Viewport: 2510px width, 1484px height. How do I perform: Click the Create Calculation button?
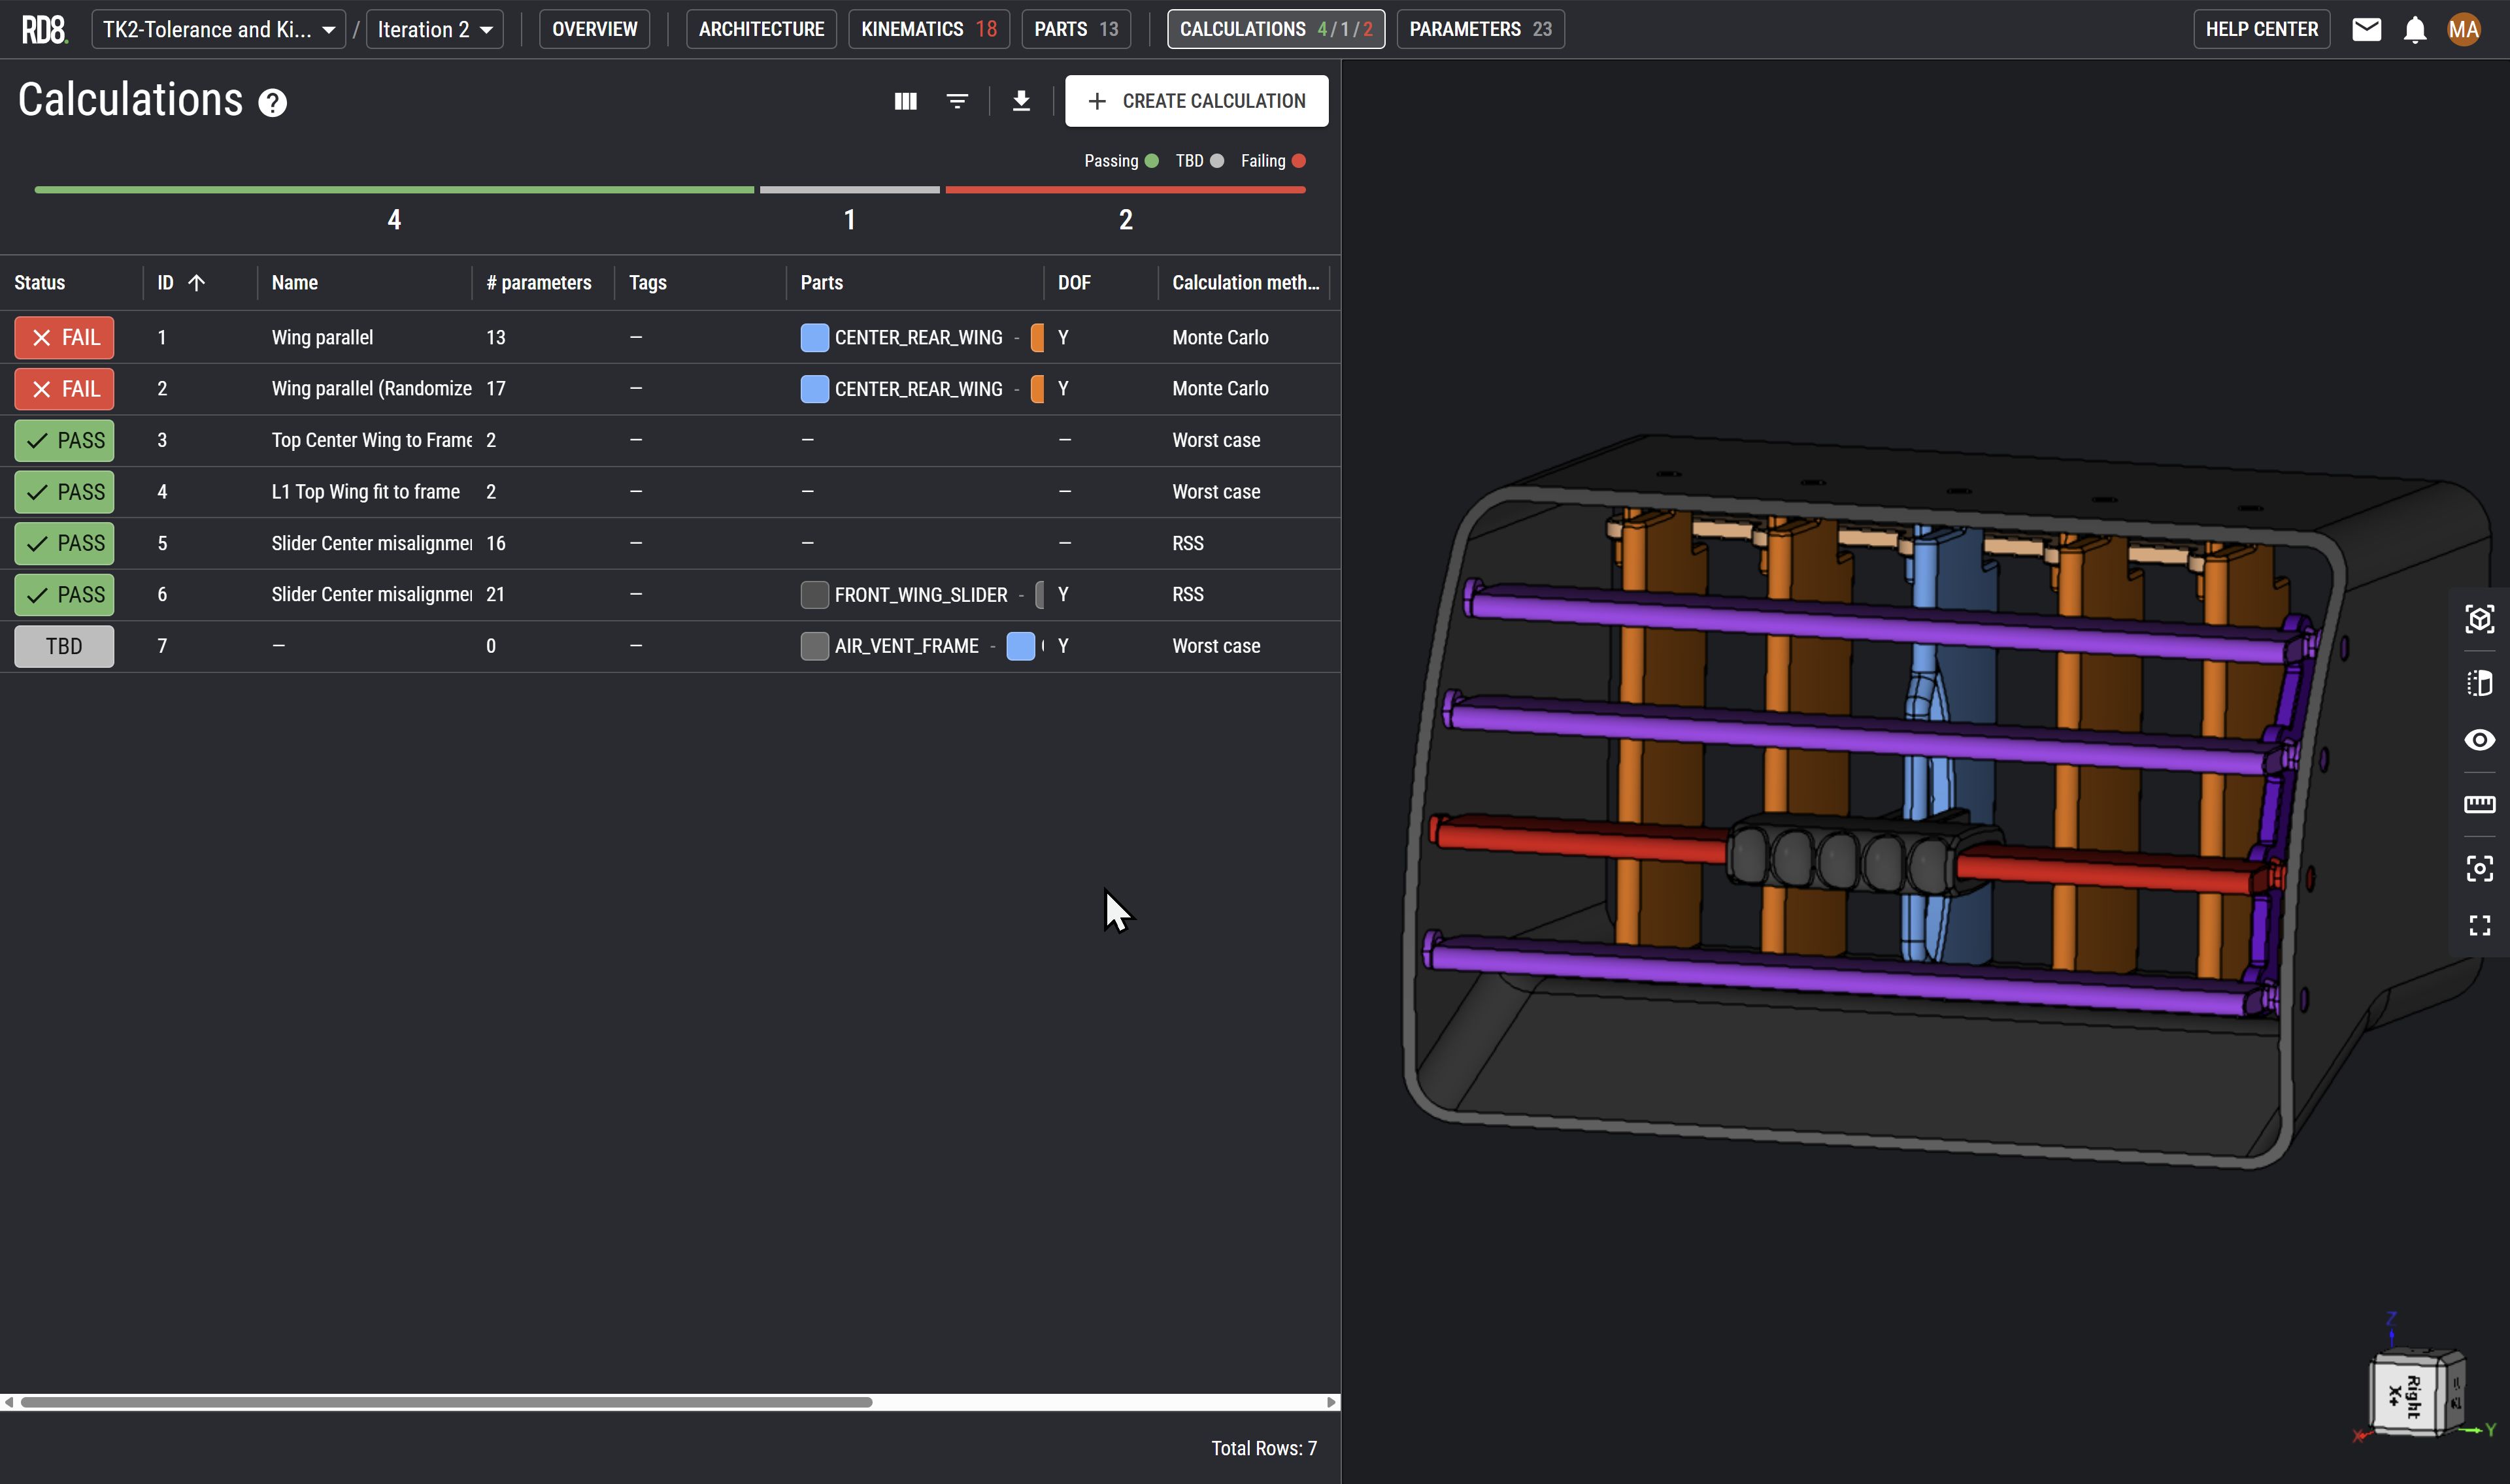(x=1196, y=101)
